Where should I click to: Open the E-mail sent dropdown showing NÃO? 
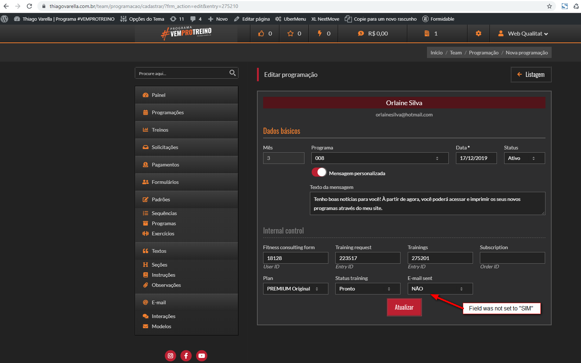440,289
